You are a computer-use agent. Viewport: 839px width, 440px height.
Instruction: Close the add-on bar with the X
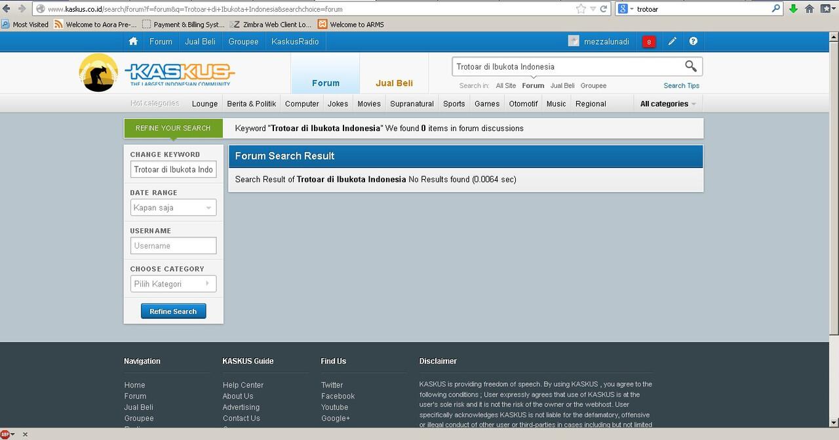[25, 434]
